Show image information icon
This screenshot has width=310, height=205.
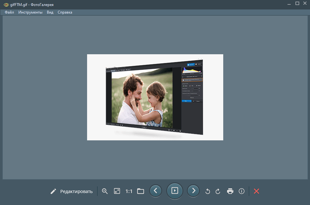click(242, 191)
